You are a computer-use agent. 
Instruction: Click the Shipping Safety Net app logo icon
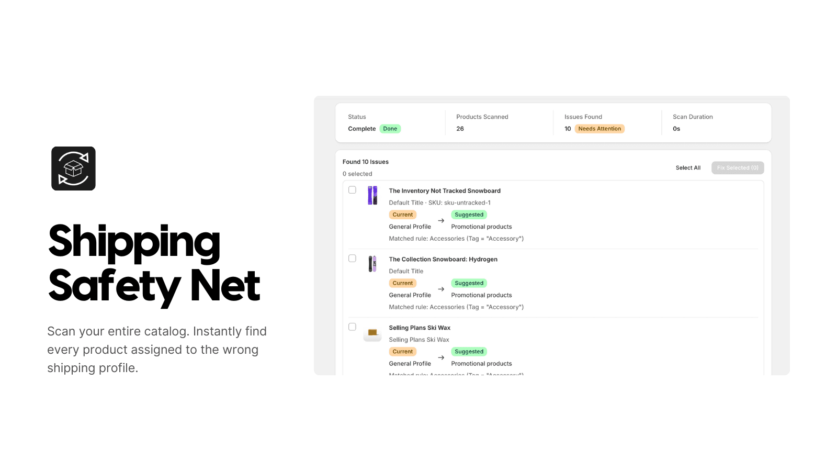point(73,168)
